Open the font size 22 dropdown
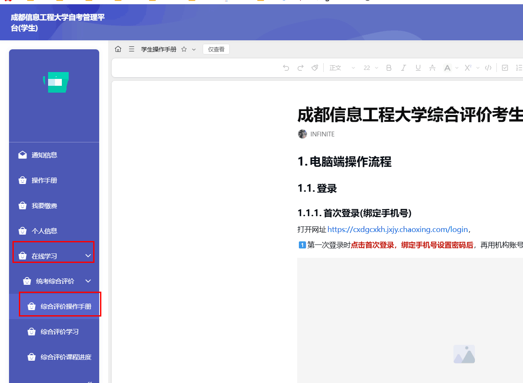 pyautogui.click(x=371, y=68)
